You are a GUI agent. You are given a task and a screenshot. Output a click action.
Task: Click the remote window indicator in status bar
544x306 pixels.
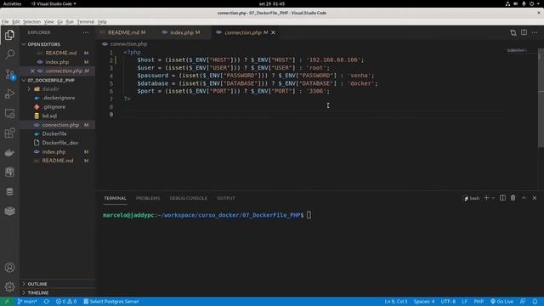(7, 302)
